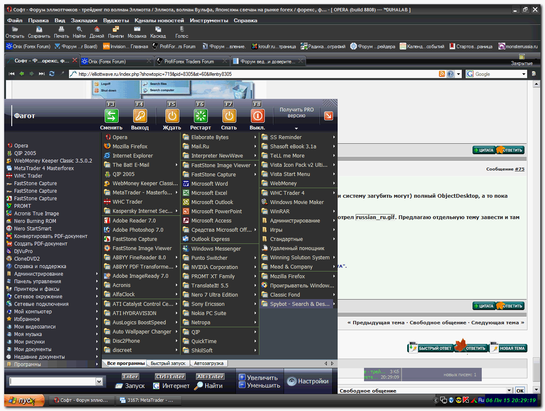The width and height of the screenshot is (545, 411).
Task: Click Увеличить to enlarge menu
Action: coord(258,377)
